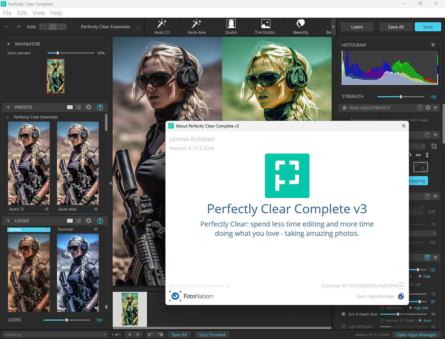Click the Learn button
This screenshot has height=339, width=445.
pos(357,27)
